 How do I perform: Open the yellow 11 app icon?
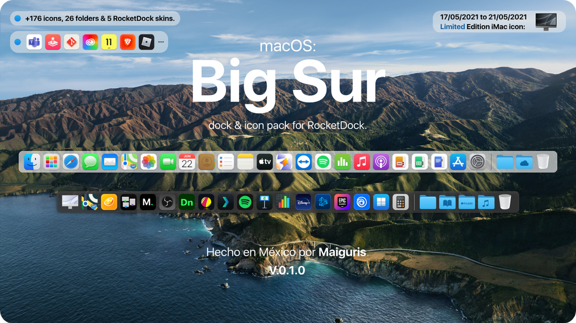tap(109, 42)
